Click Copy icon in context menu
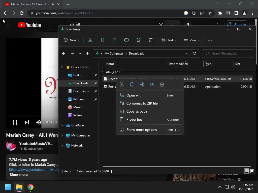 (132, 84)
